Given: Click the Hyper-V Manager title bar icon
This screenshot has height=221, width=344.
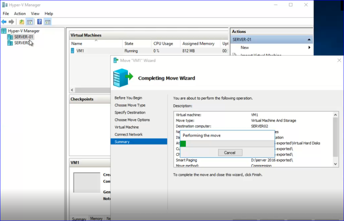Looking at the screenshot, I should [5, 5].
